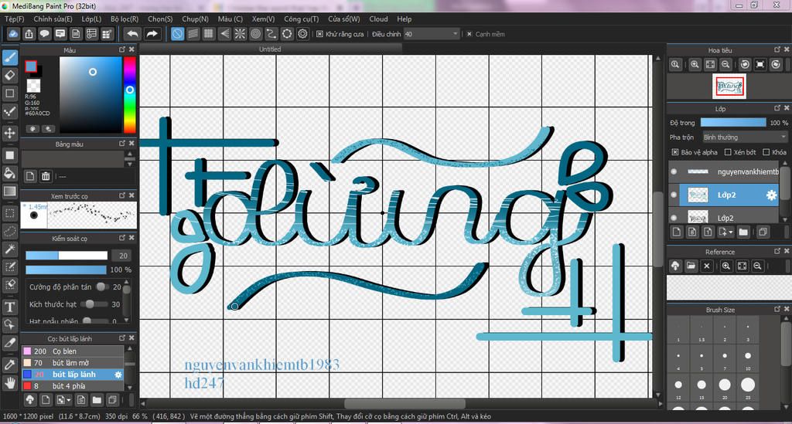Viewport: 792px width, 424px height.
Task: Toggle the Canh mềm checkbox
Action: coord(469,34)
